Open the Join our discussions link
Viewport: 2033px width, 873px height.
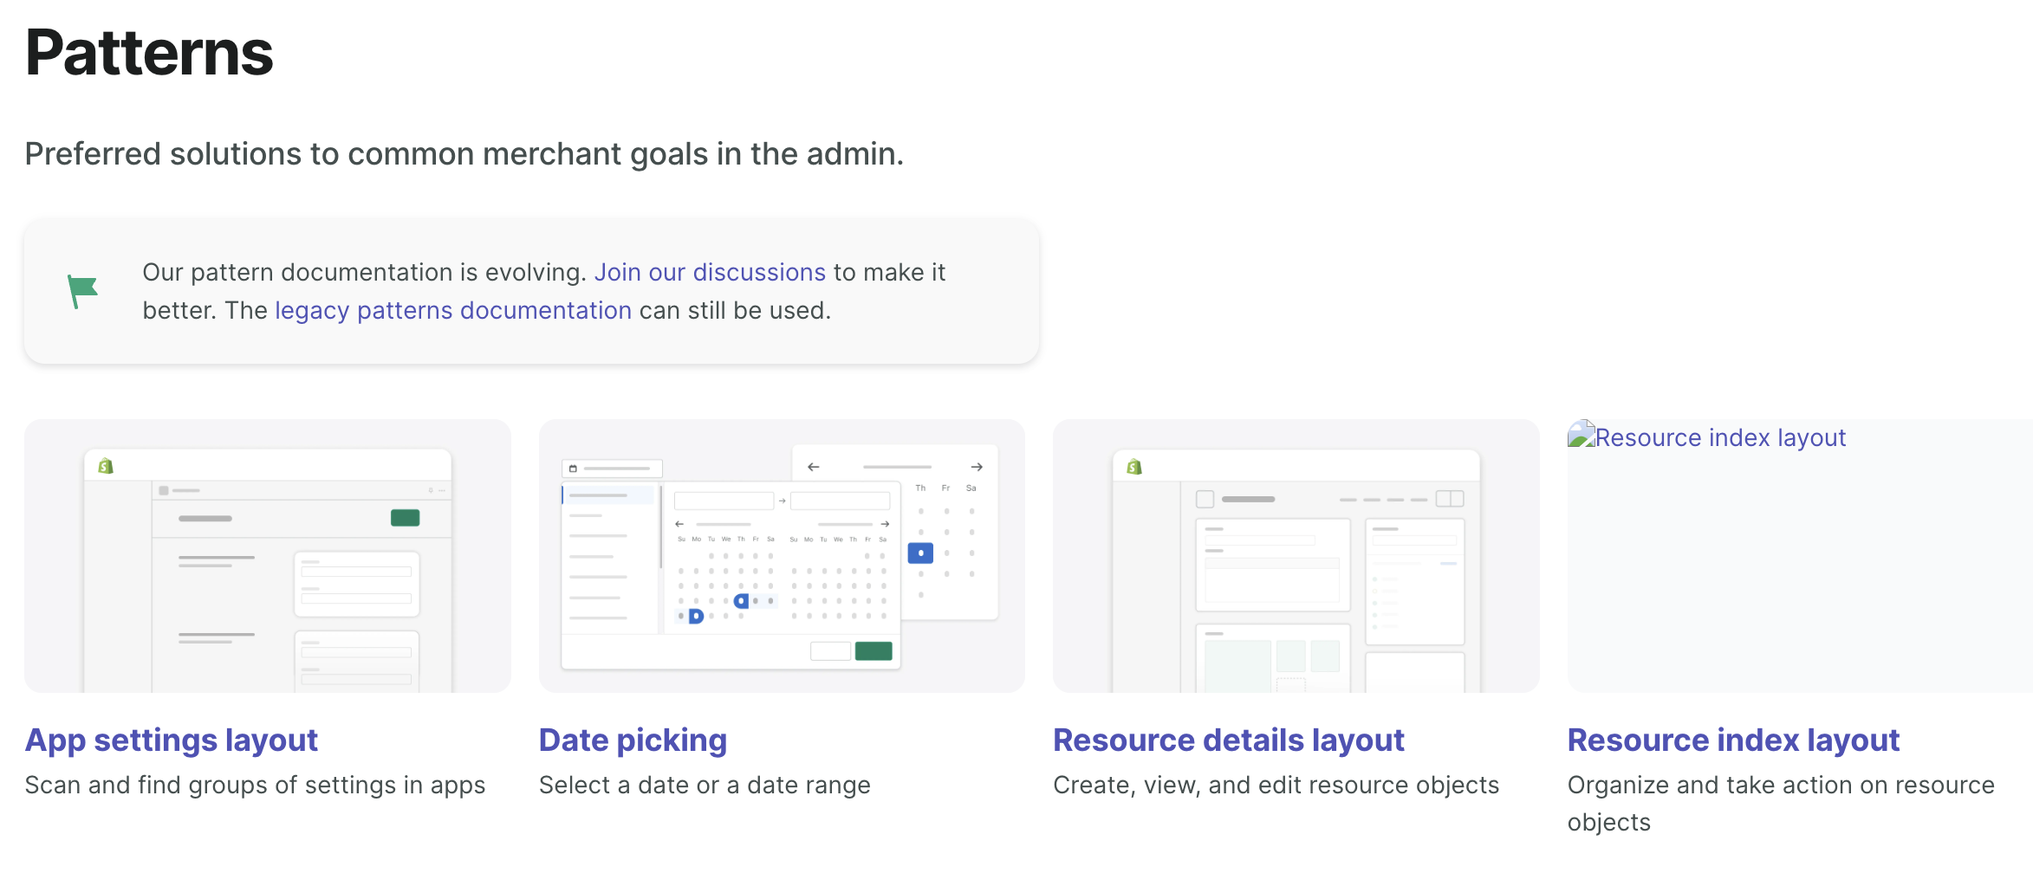(x=709, y=272)
